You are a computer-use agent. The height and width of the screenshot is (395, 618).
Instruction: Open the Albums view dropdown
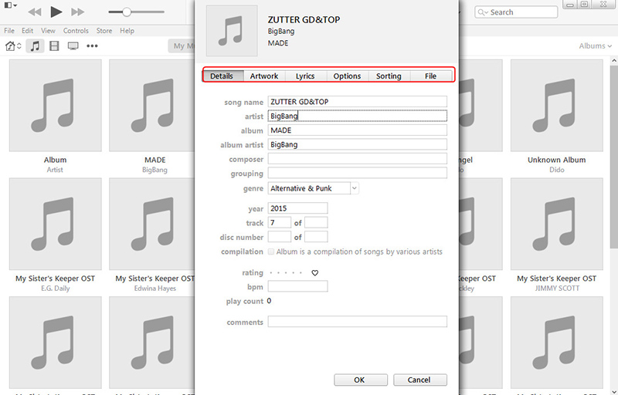[595, 46]
